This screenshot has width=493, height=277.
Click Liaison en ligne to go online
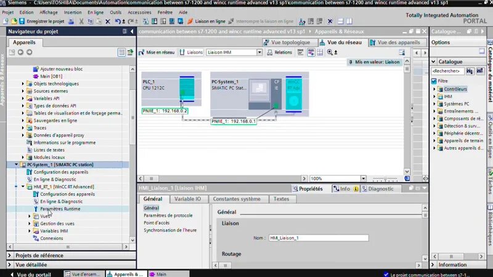[206, 22]
